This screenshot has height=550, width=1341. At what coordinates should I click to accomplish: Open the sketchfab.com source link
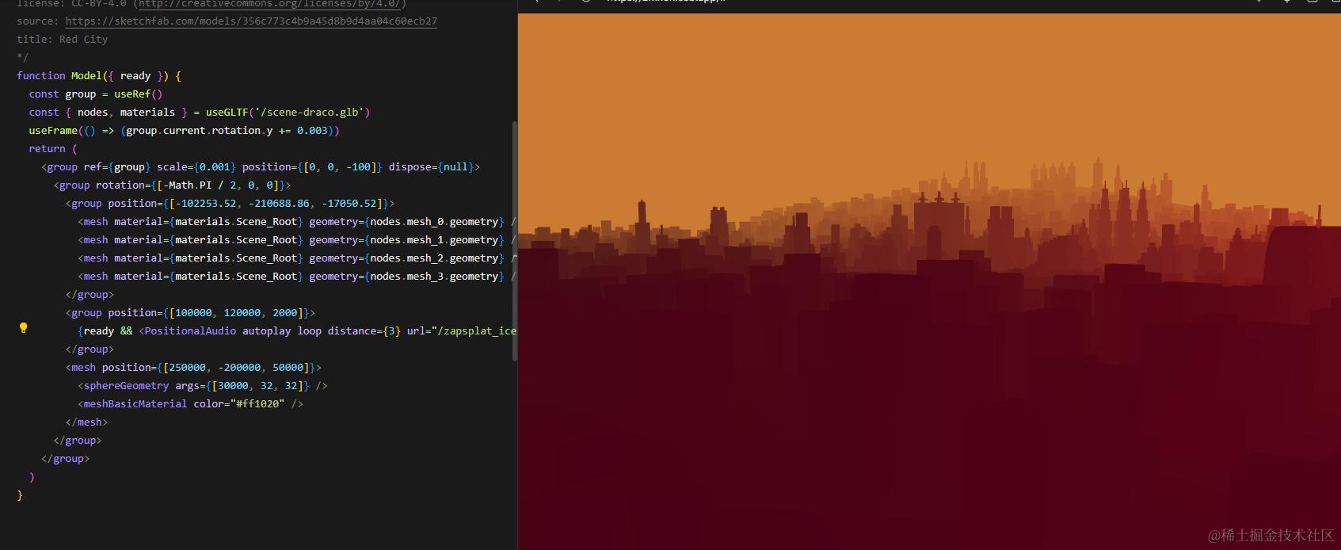[251, 21]
